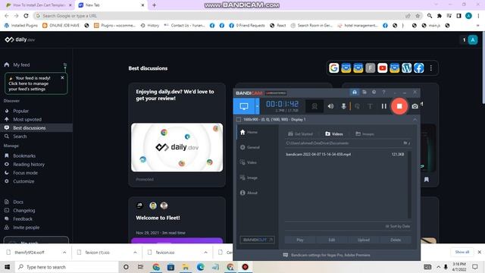Click Facebook shortcut icon in daily.dev
This screenshot has width=485, height=273.
[419, 67]
